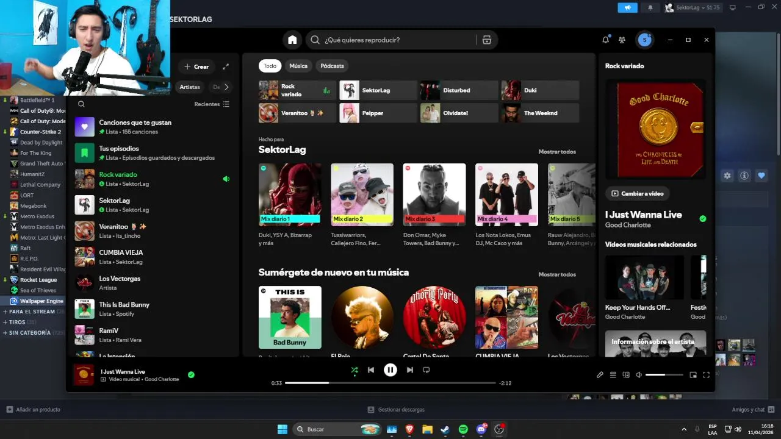
Task: Toggle repeat mode
Action: pos(426,369)
